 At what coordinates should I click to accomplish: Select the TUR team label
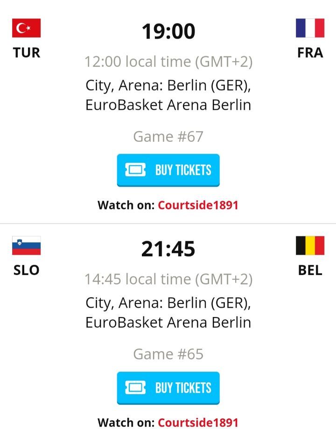[x=27, y=53]
